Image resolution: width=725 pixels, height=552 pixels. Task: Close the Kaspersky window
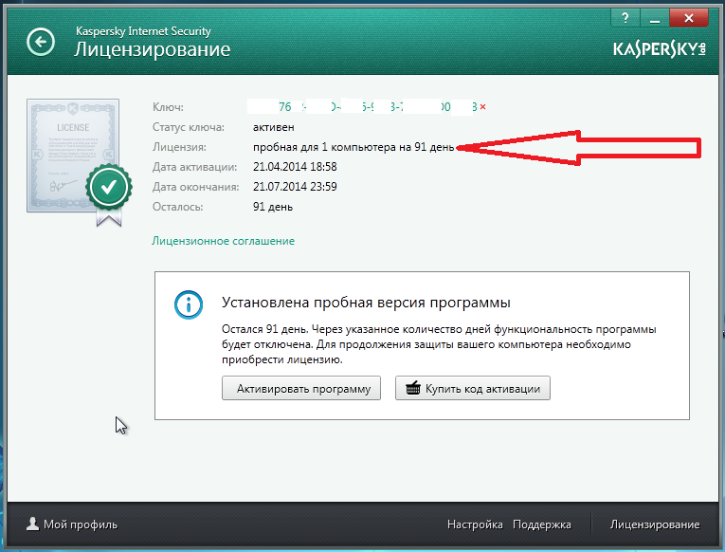tap(688, 18)
